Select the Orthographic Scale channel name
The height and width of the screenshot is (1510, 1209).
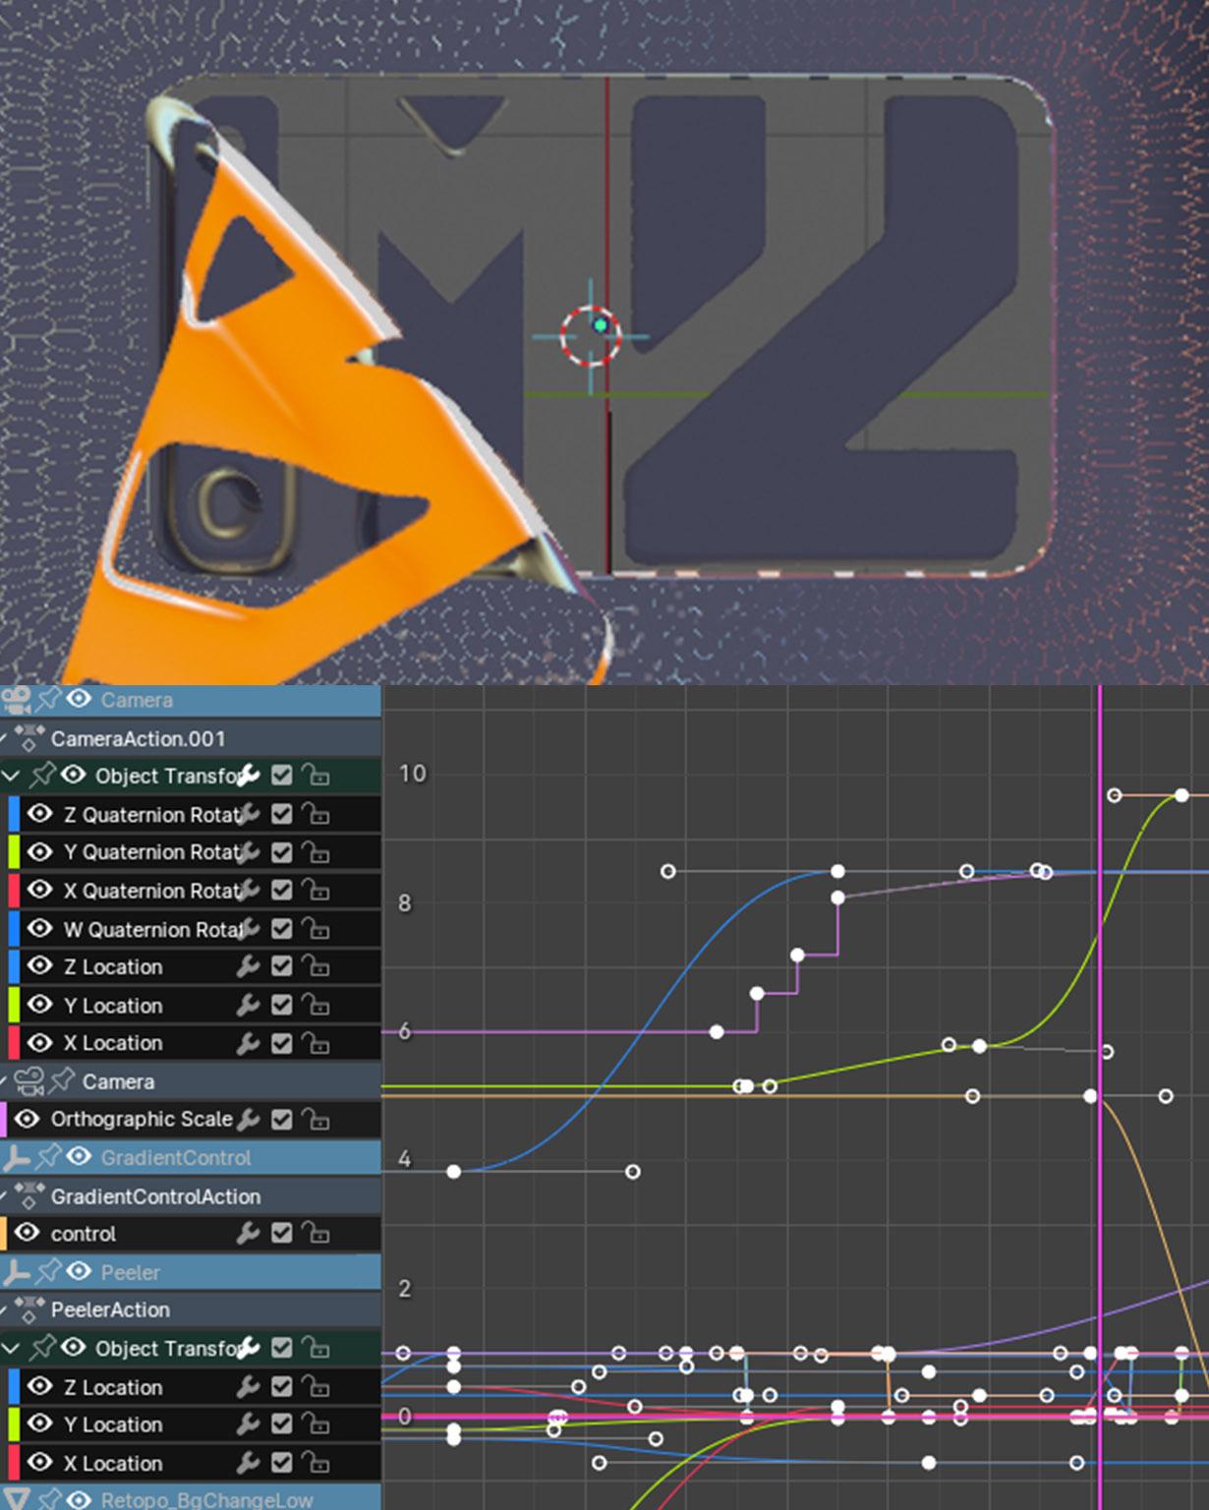click(142, 1119)
